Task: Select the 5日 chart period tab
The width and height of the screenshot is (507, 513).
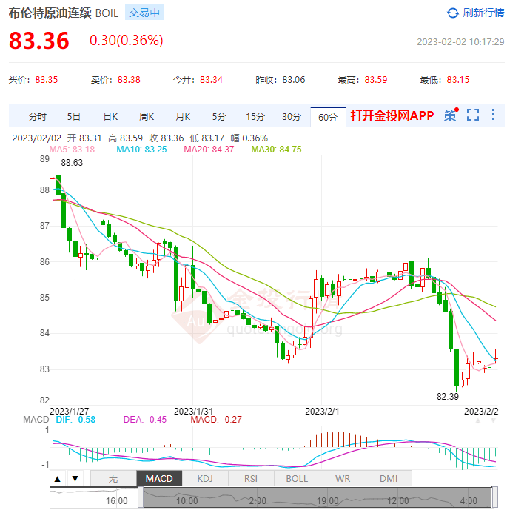Action: pos(74,117)
